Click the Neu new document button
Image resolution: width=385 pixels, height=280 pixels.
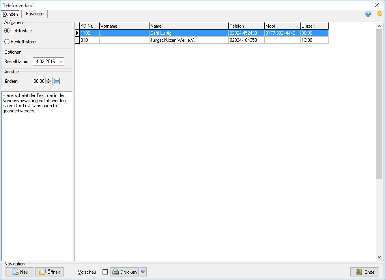click(x=20, y=272)
